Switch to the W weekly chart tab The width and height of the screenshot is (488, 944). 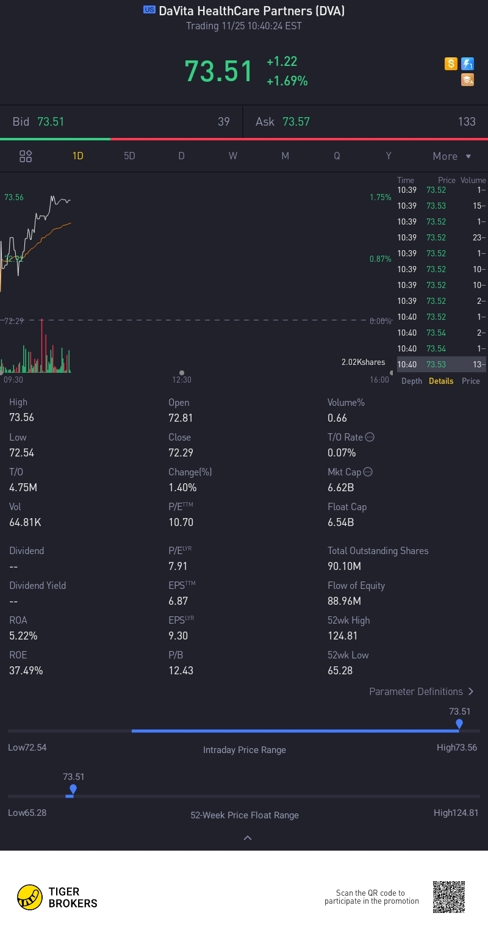pyautogui.click(x=233, y=156)
